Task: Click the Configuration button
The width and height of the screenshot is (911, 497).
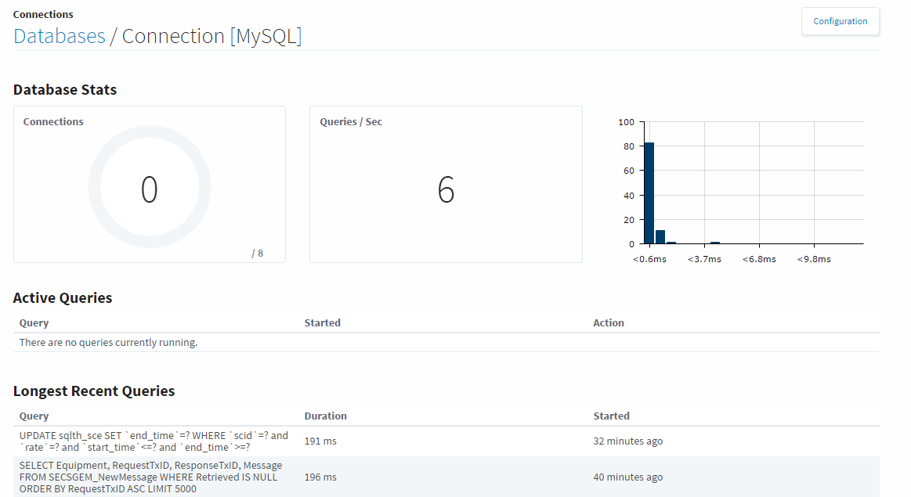Action: [x=840, y=21]
